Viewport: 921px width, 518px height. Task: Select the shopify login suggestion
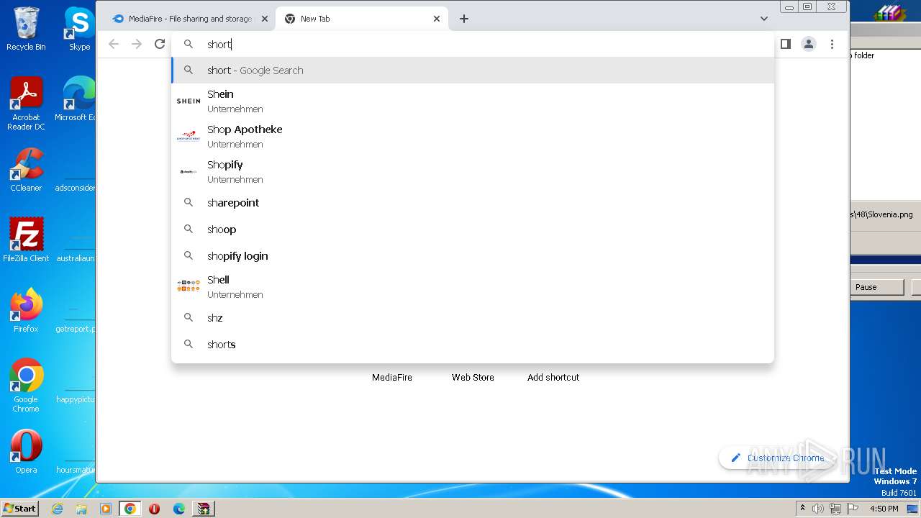[x=473, y=256]
